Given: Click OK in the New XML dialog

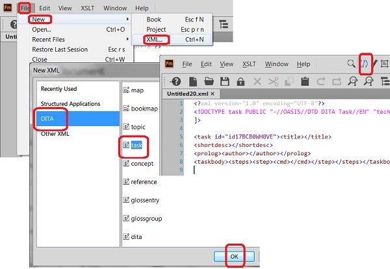Looking at the screenshot, I should (x=234, y=256).
